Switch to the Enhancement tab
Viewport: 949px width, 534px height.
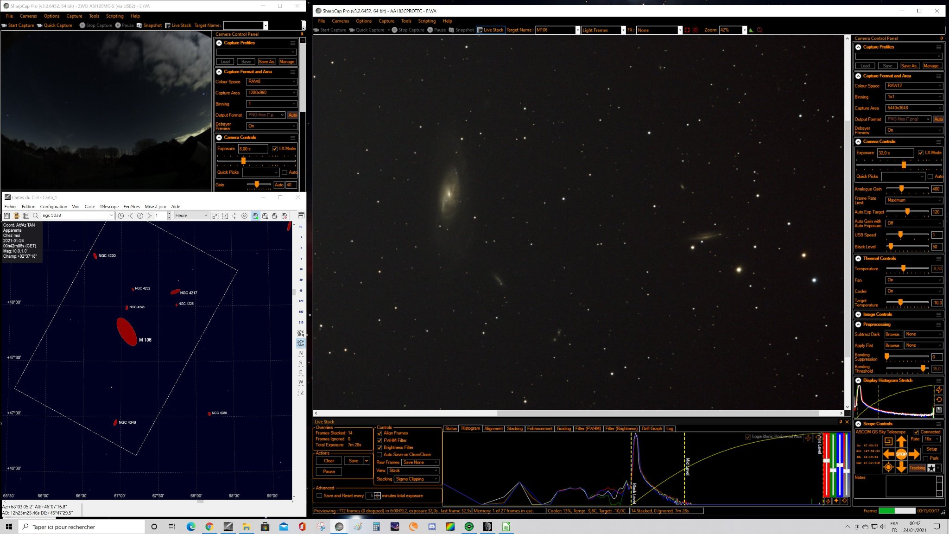[x=540, y=429]
